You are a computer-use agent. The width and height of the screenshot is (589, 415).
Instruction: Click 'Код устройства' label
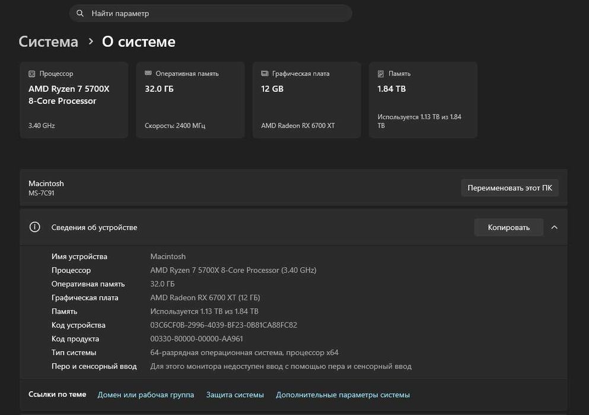(78, 325)
